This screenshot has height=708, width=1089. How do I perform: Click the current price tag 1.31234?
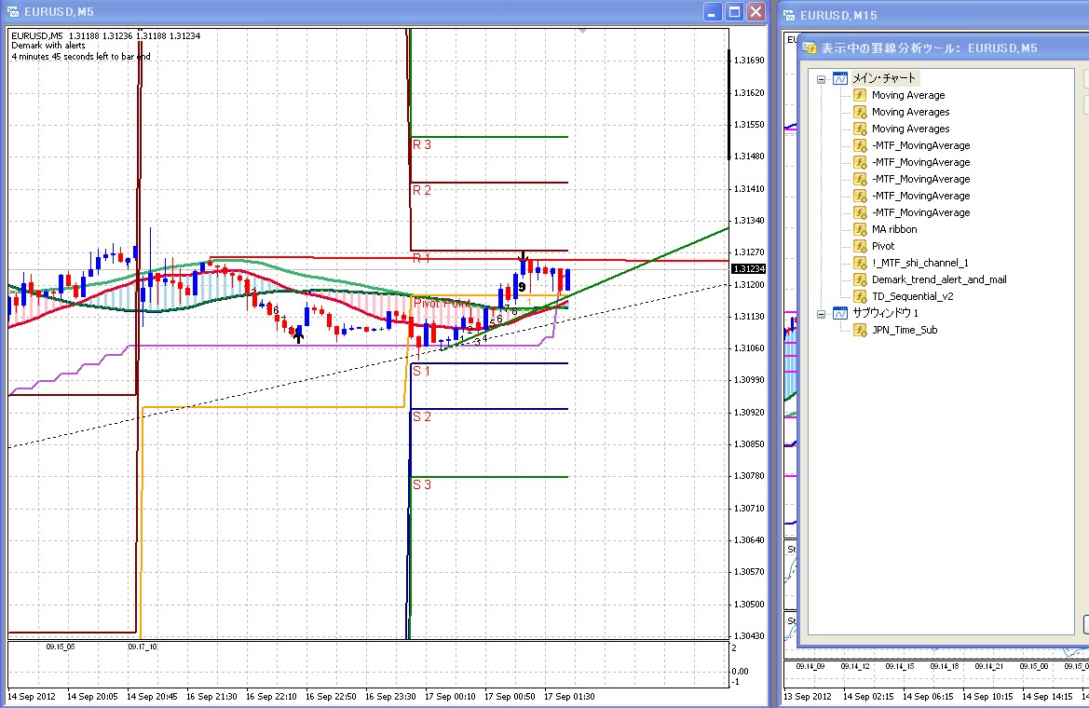(748, 269)
